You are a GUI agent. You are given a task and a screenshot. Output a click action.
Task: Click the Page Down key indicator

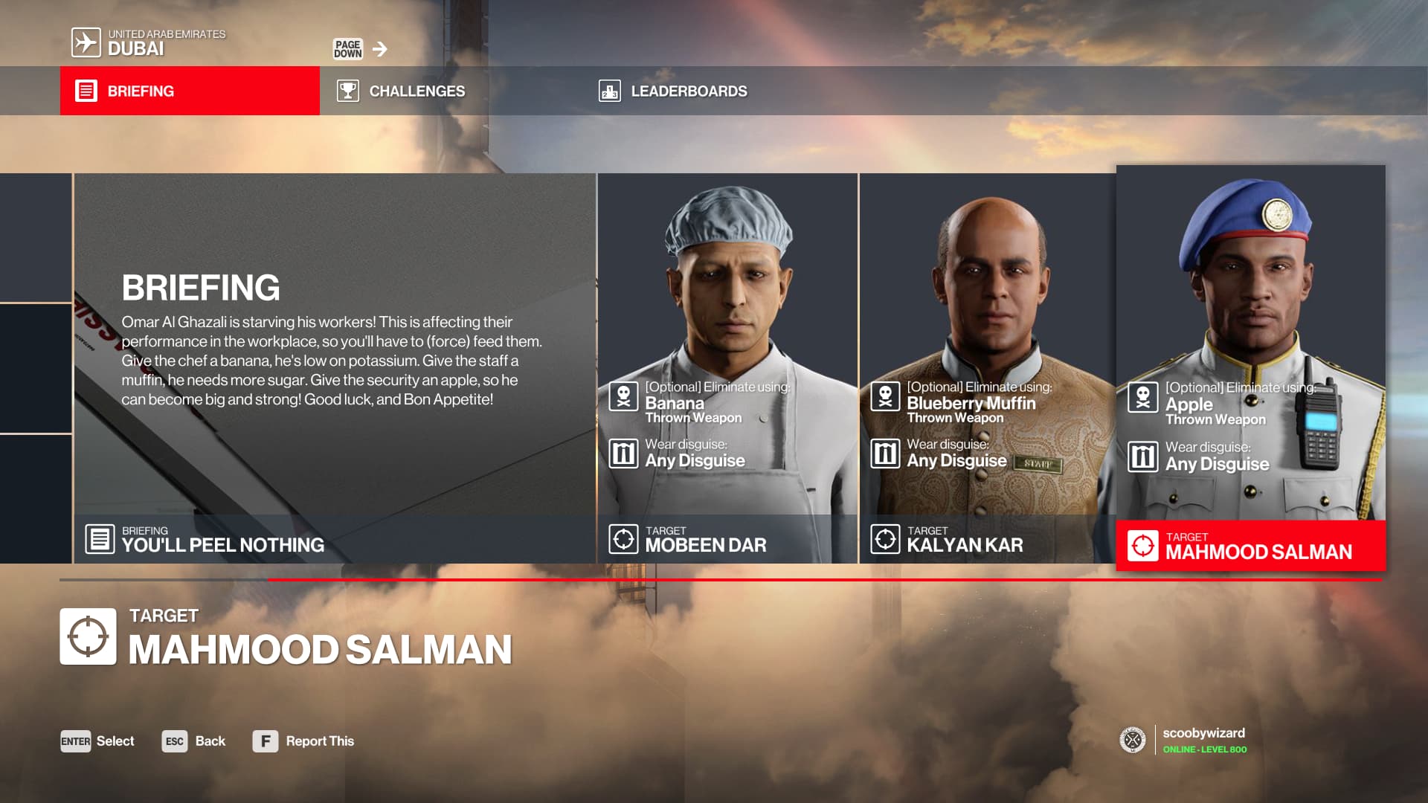(x=347, y=49)
